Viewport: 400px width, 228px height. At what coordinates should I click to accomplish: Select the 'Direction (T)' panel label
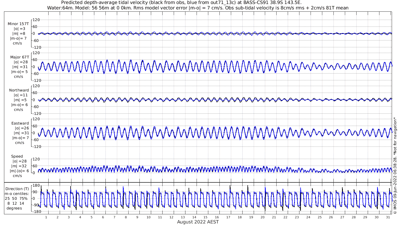click(x=17, y=189)
